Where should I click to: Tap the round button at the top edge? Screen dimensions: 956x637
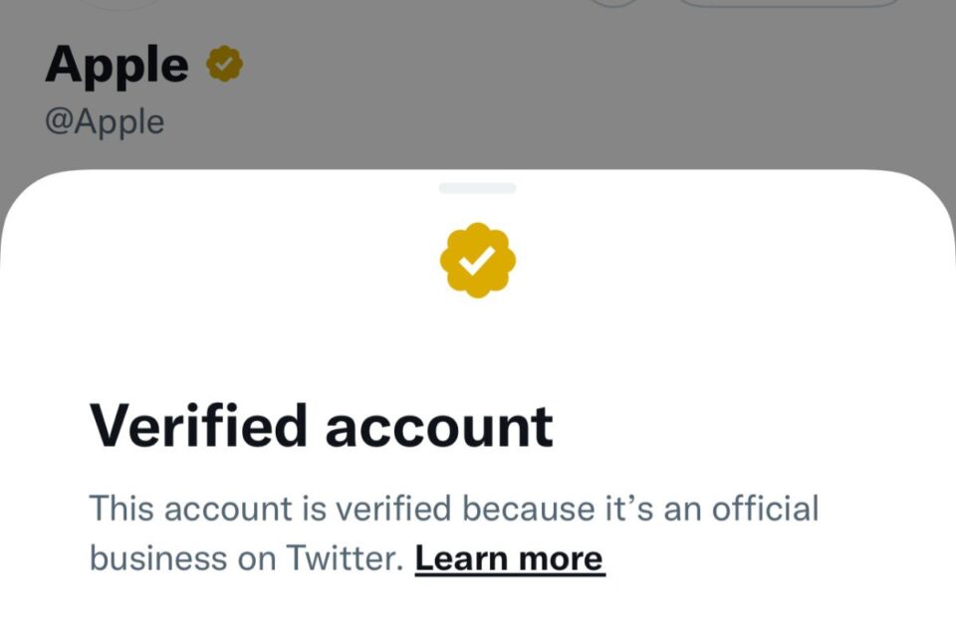614,4
